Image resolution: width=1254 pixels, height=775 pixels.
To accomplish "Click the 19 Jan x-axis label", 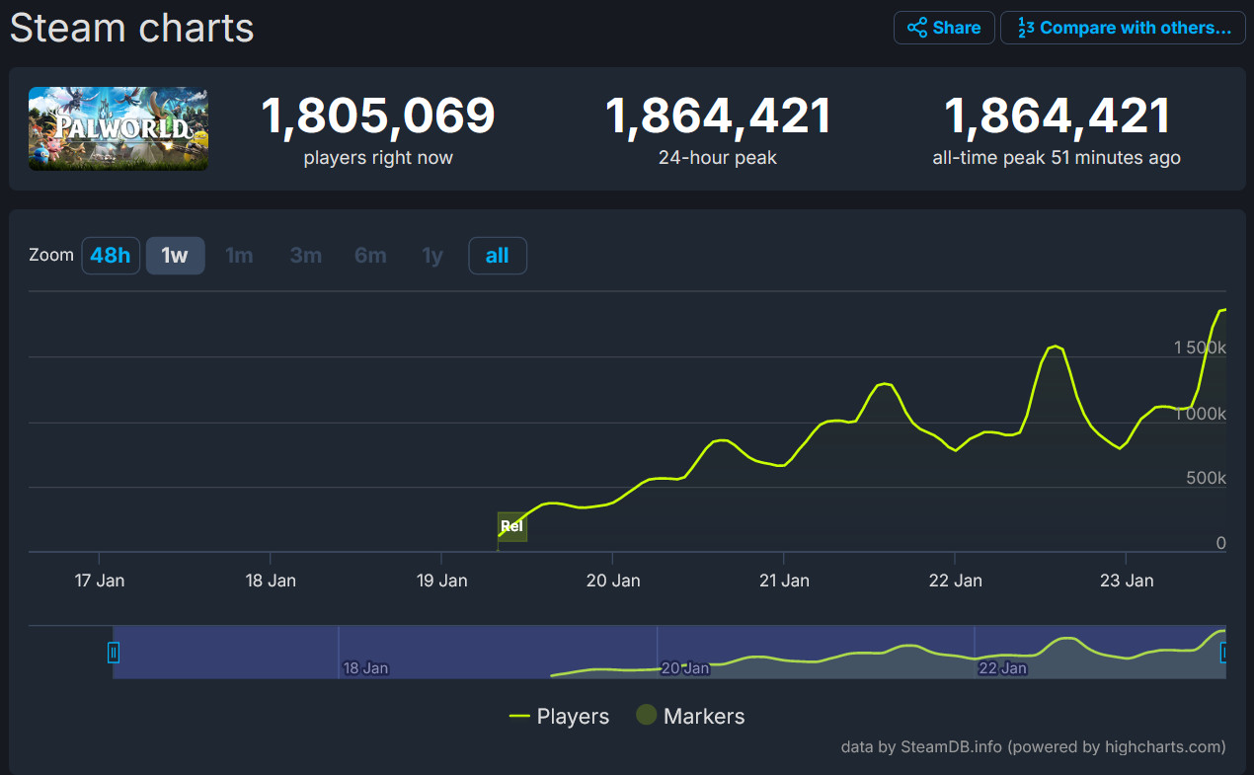I will [441, 581].
